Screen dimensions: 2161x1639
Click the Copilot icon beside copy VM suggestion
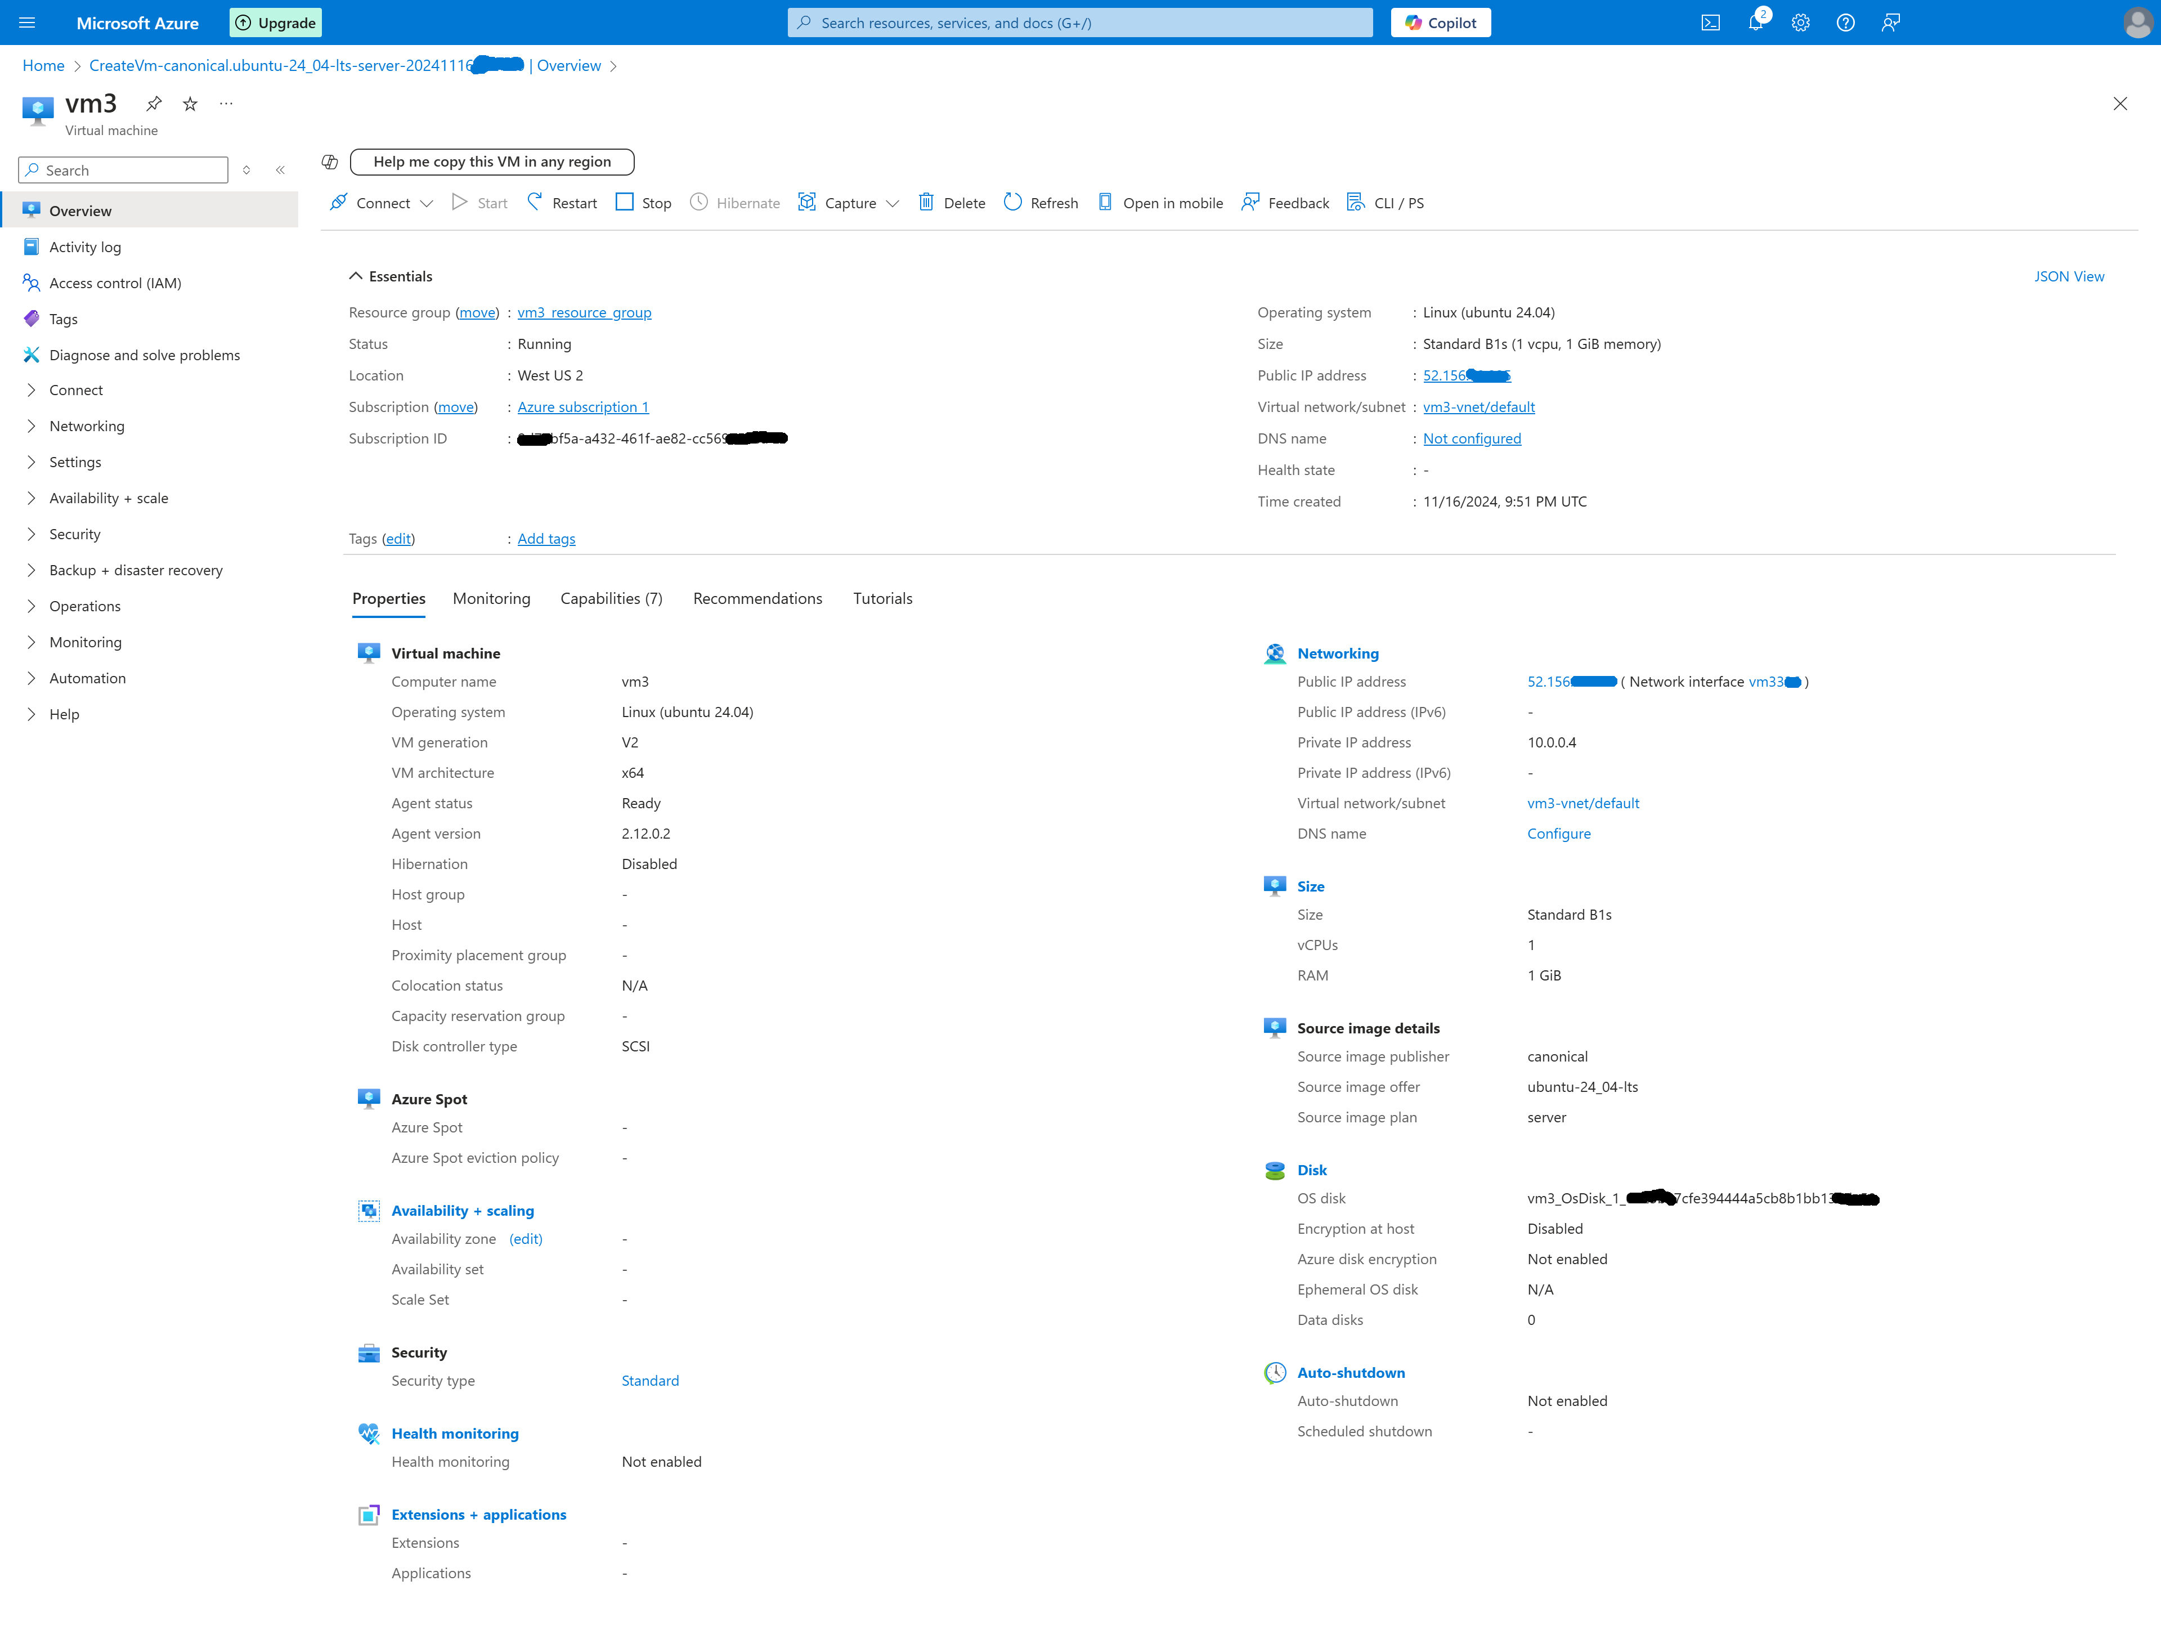(x=330, y=162)
